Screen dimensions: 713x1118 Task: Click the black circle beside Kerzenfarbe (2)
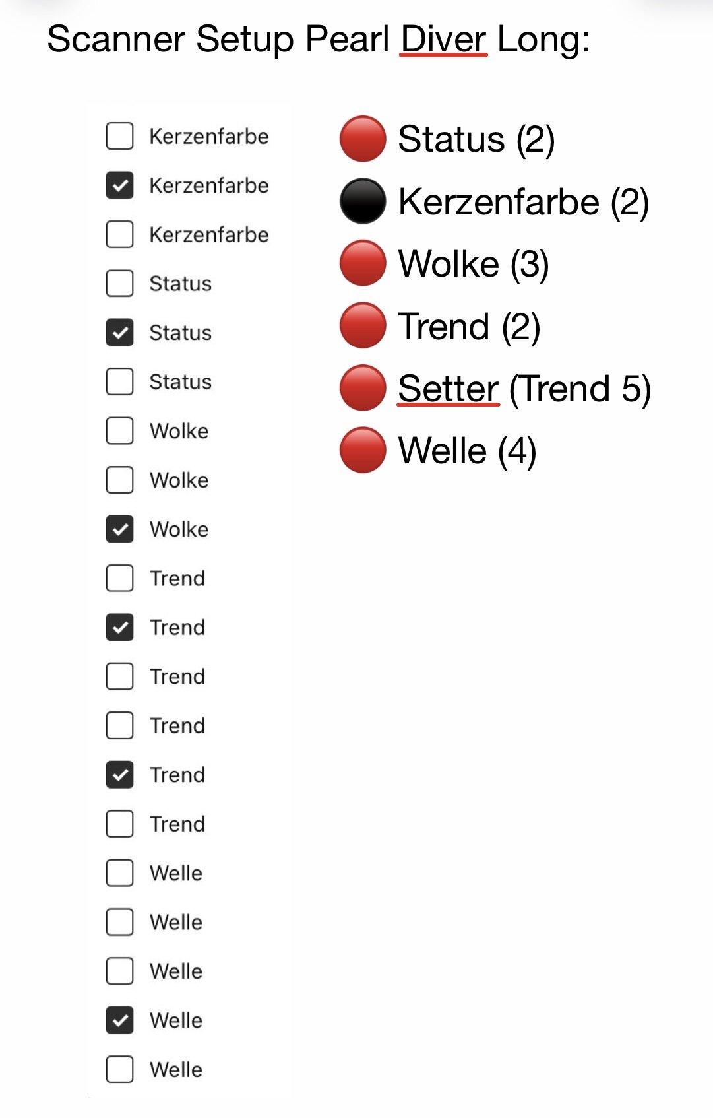click(362, 201)
